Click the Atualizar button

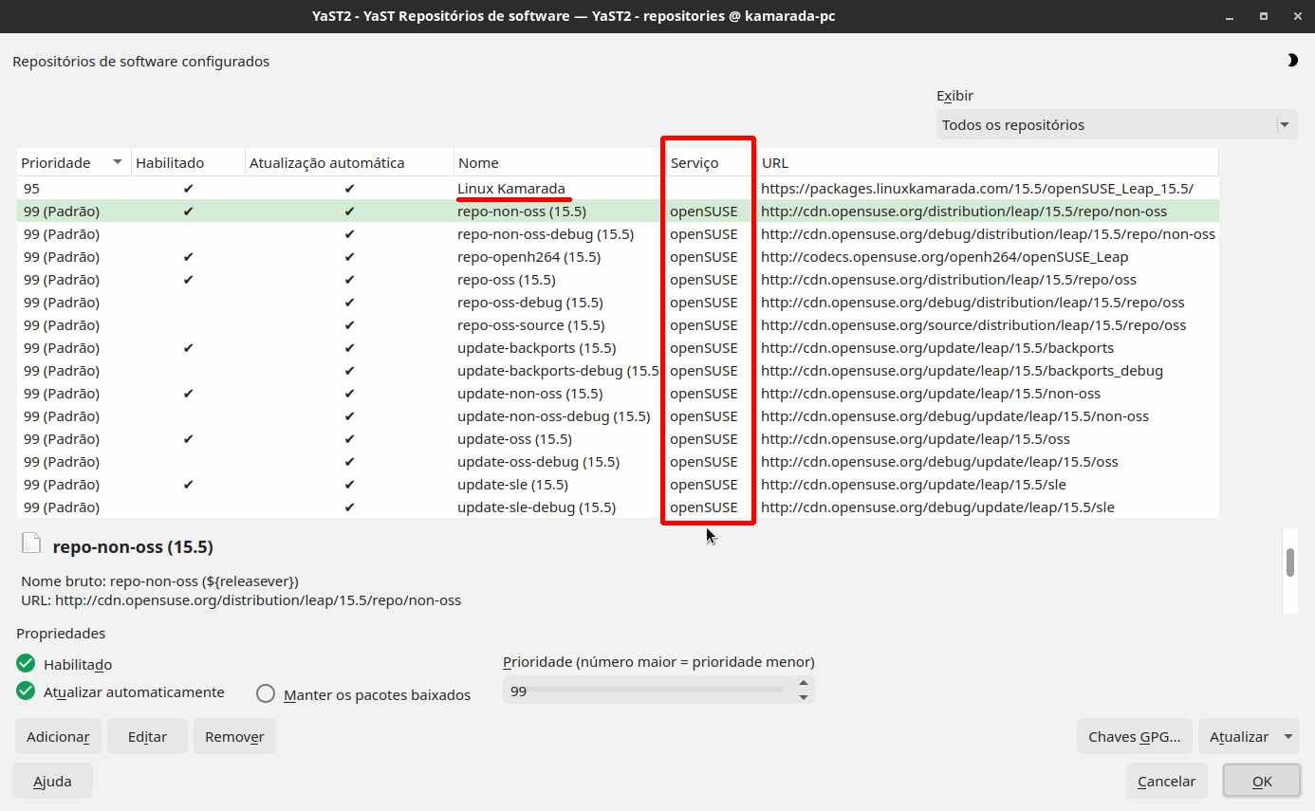(x=1239, y=736)
